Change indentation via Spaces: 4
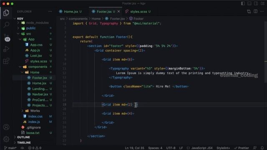267x150 pixels. point(155,148)
